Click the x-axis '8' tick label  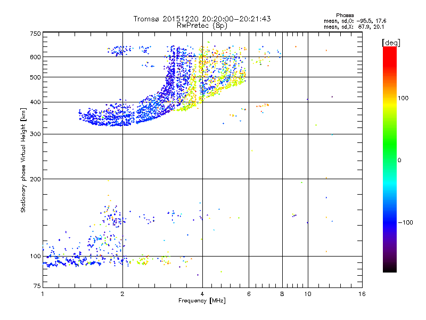(x=282, y=294)
